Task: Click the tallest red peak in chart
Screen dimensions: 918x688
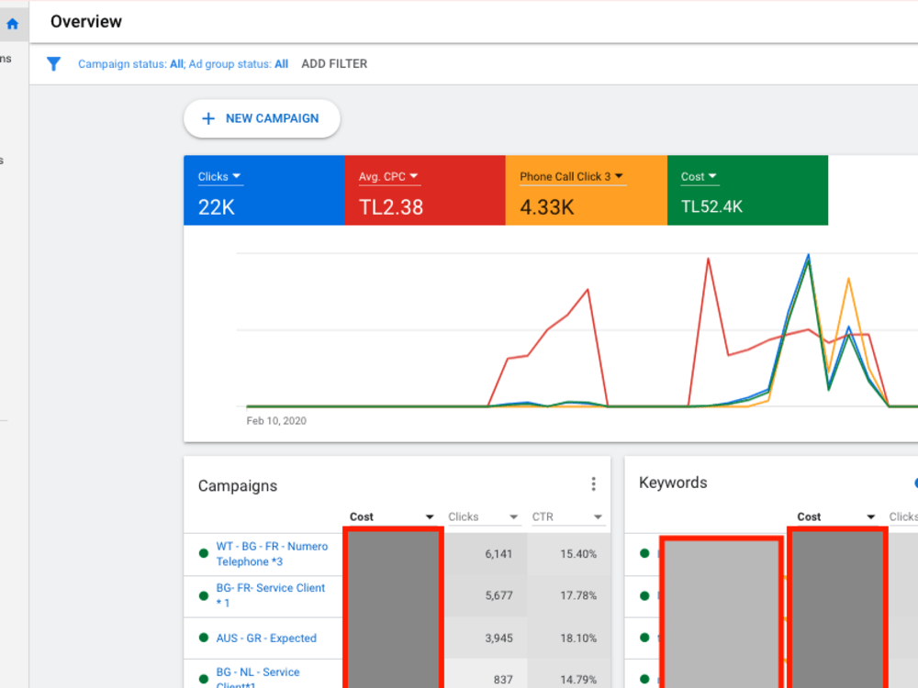Action: [x=708, y=259]
